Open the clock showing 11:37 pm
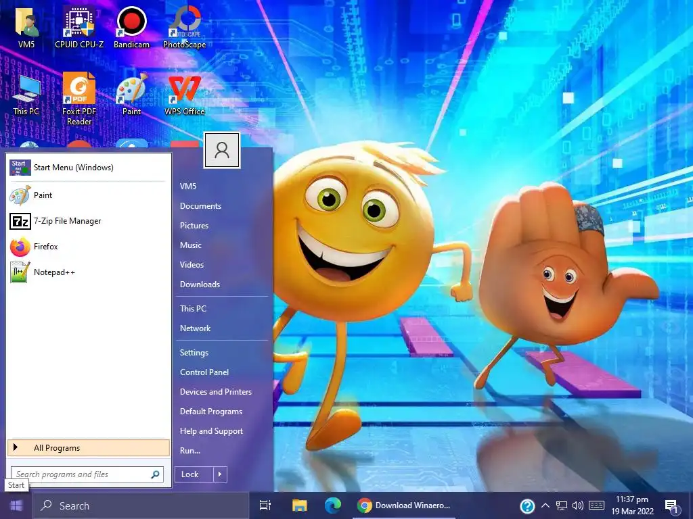 point(633,505)
